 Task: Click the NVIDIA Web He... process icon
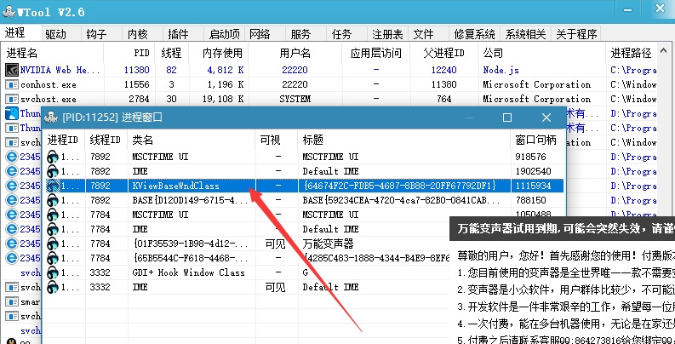[12, 70]
